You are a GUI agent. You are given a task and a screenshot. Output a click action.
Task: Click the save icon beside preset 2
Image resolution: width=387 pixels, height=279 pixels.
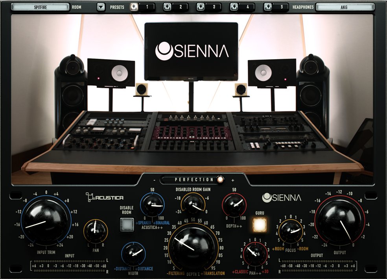click(x=167, y=7)
